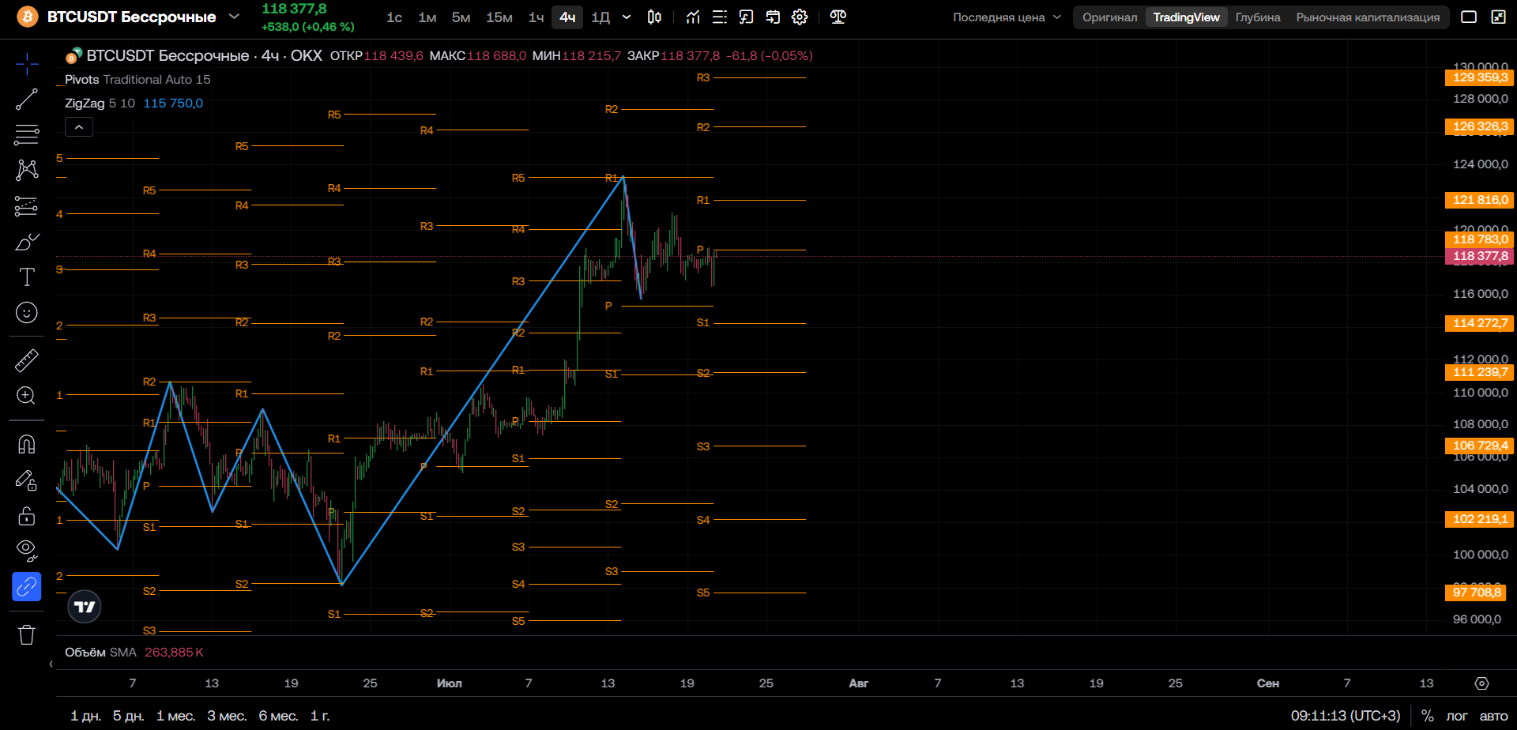This screenshot has width=1517, height=730.
Task: Select the pattern drawing tool
Action: 27,169
